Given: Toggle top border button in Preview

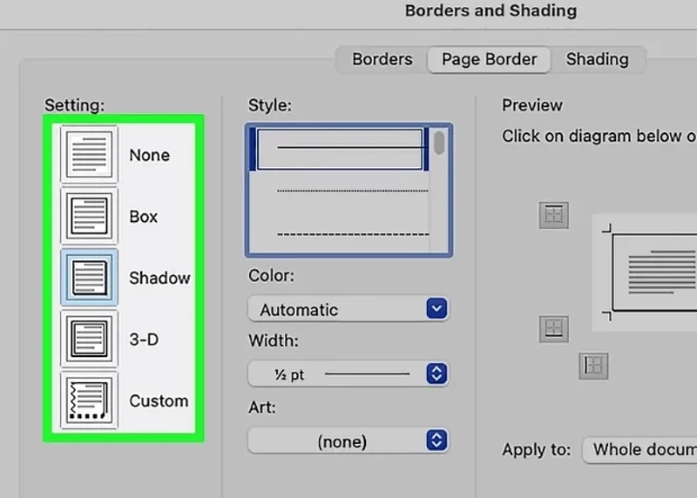Looking at the screenshot, I should [553, 215].
